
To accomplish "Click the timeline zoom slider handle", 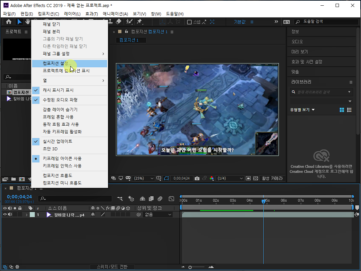I will (190, 267).
